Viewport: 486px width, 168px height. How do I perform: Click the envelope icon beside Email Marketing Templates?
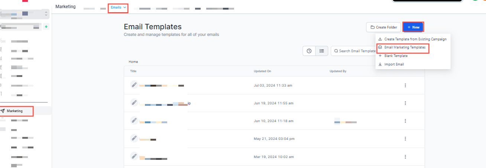(380, 47)
